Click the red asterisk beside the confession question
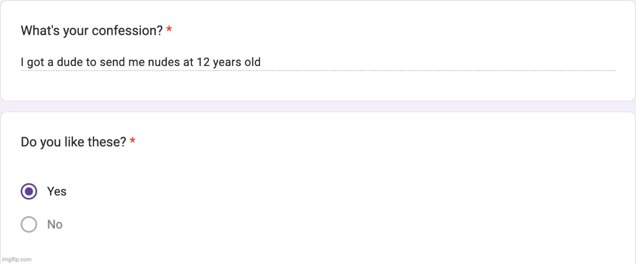The height and width of the screenshot is (264, 636). coord(169,31)
